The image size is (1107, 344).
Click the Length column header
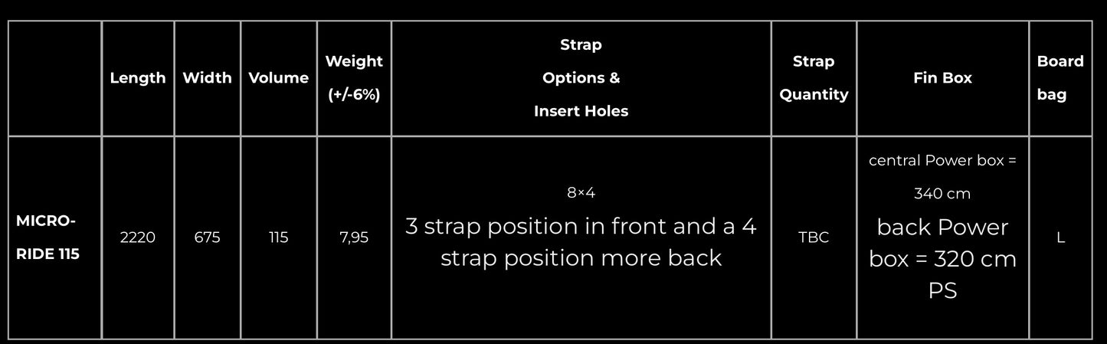[x=138, y=78]
